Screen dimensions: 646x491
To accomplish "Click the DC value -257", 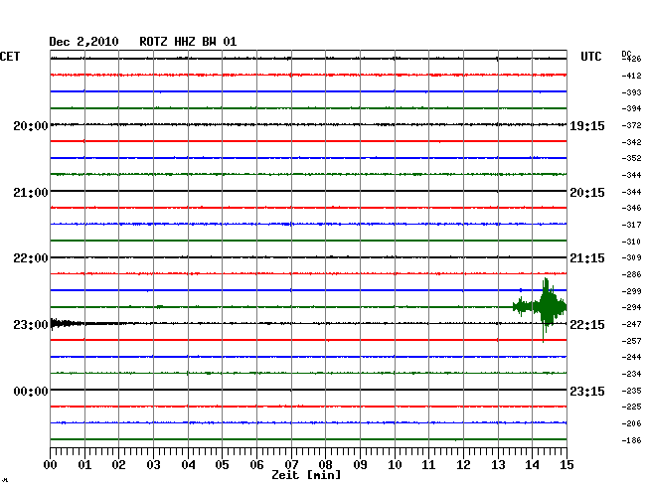I will coord(631,341).
